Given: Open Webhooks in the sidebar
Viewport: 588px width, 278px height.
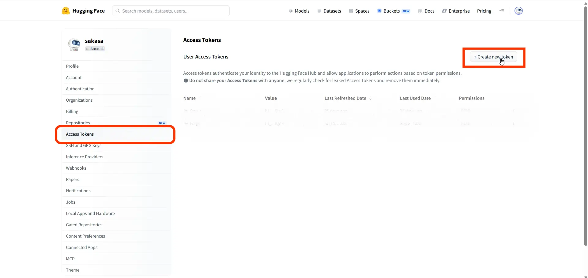Looking at the screenshot, I should [116, 168].
